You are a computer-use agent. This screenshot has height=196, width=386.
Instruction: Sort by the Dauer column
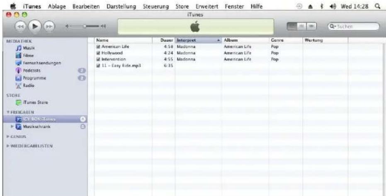point(164,40)
